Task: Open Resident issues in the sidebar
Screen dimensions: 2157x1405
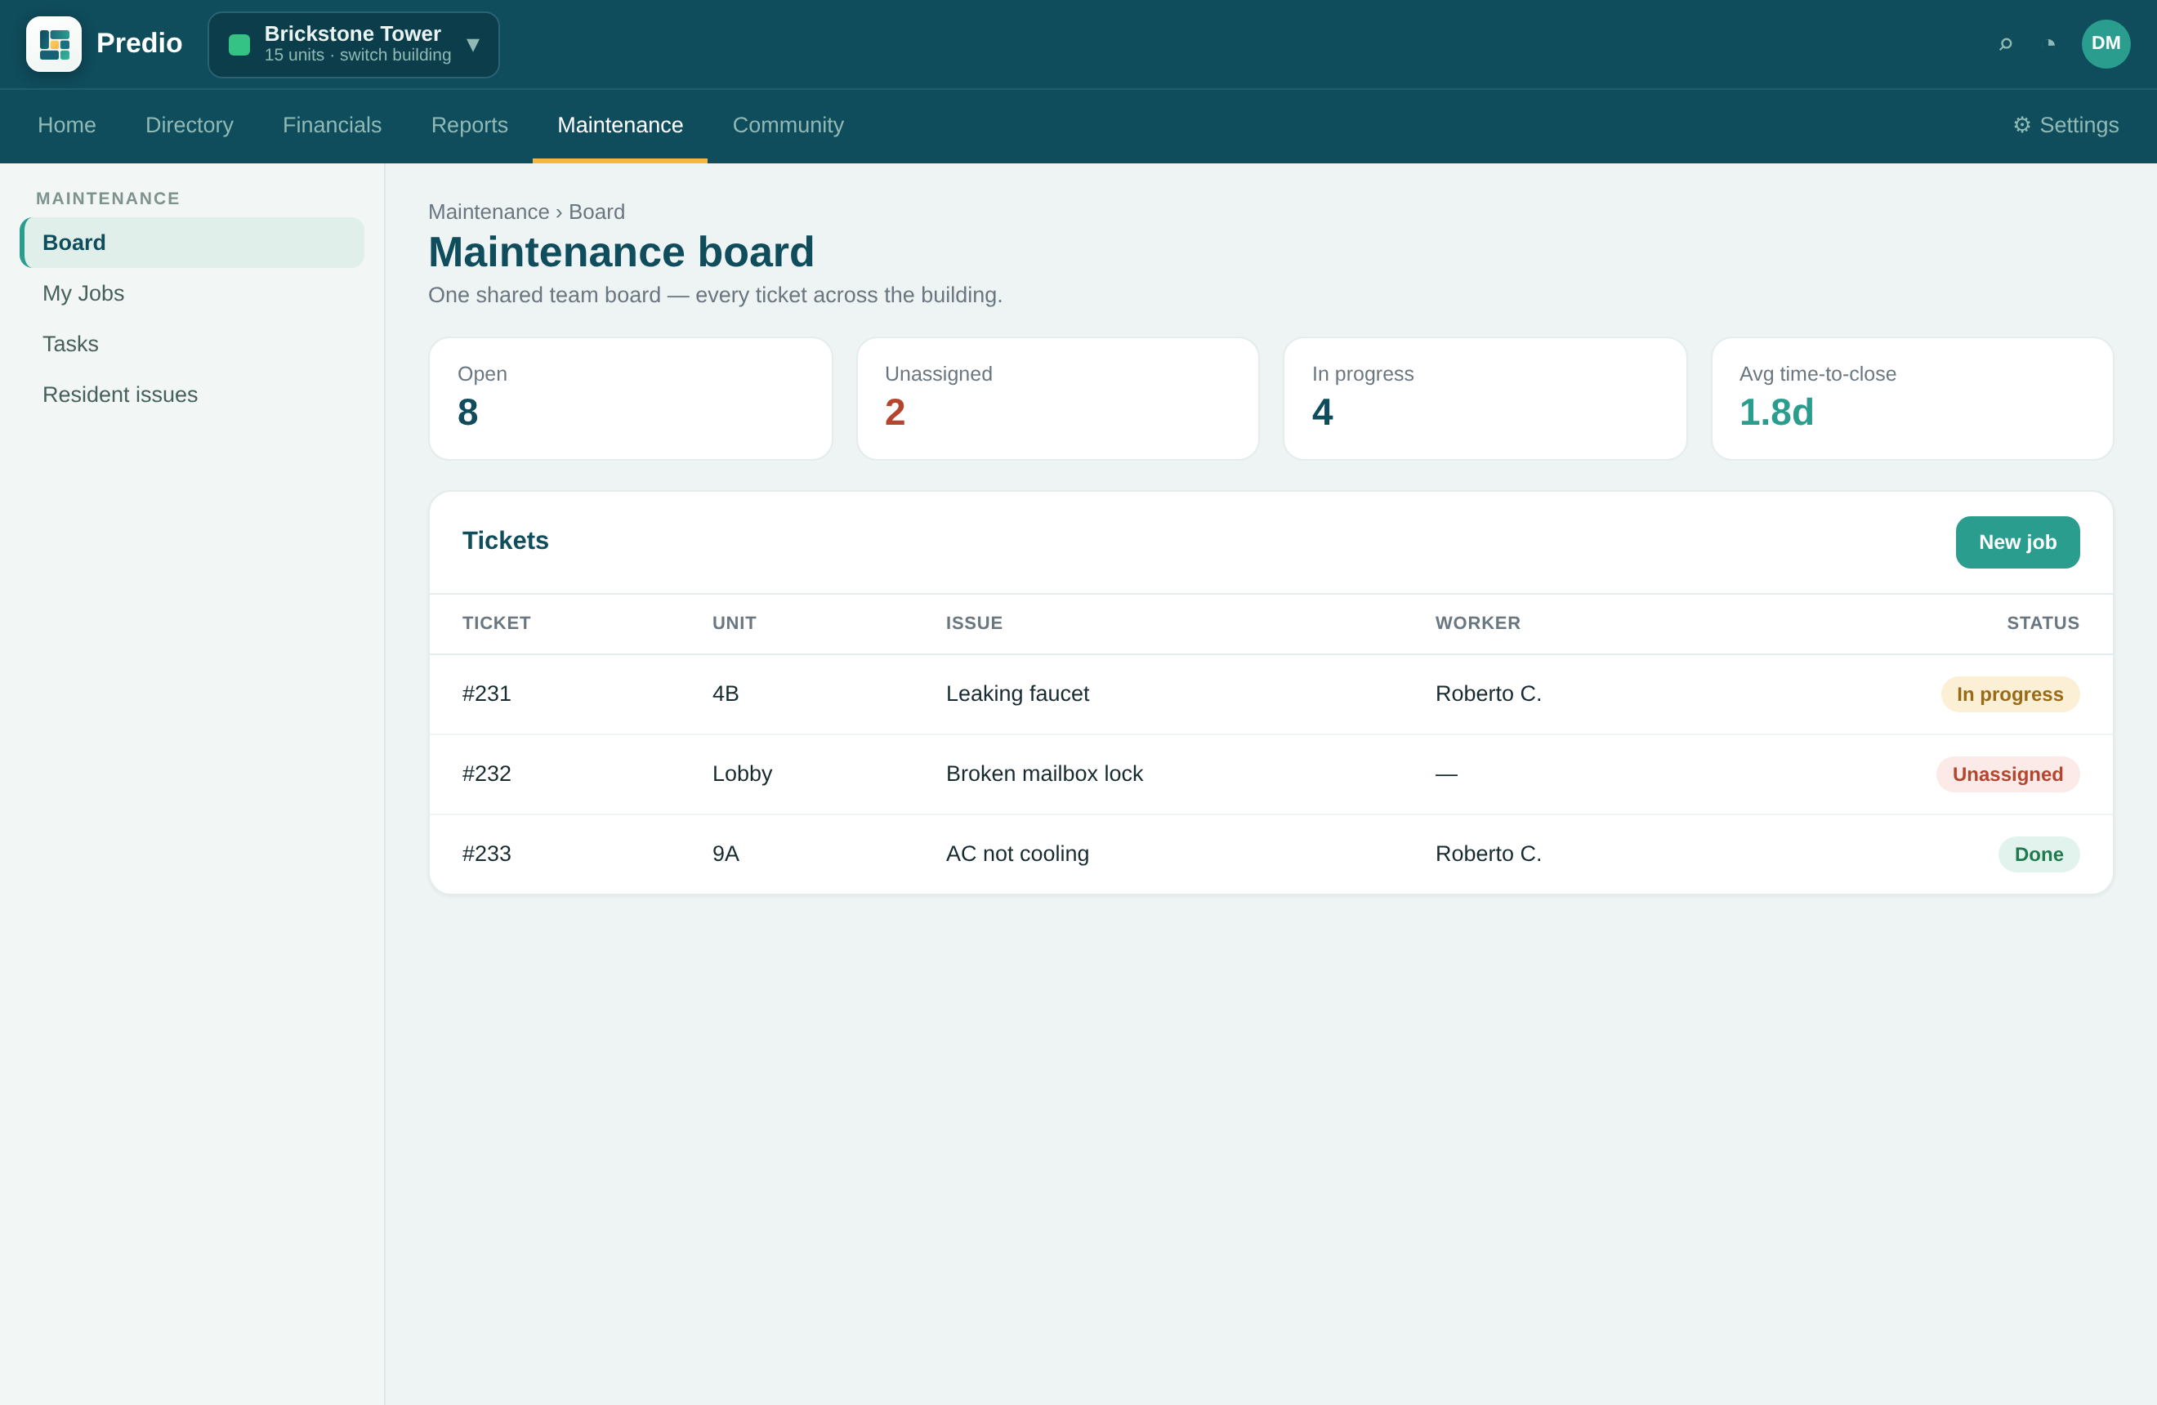Action: [x=192, y=395]
